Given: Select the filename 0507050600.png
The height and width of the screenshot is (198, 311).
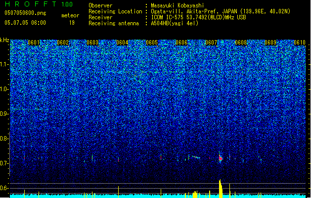Looking at the screenshot, I should tap(25, 13).
